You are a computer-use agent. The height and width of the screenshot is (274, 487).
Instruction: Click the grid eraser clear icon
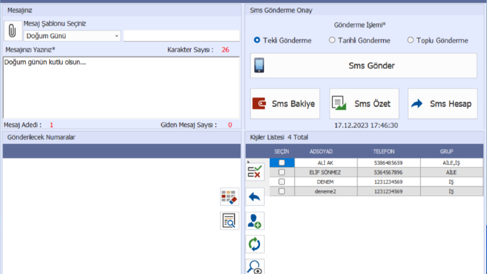[230, 197]
